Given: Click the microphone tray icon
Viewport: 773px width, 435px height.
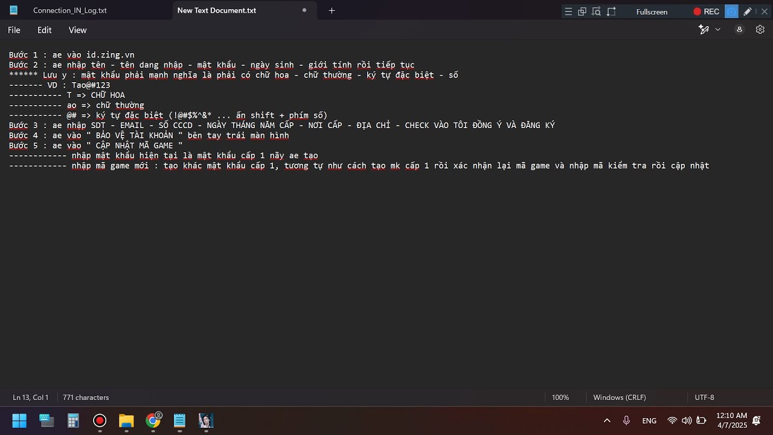Looking at the screenshot, I should 626,420.
